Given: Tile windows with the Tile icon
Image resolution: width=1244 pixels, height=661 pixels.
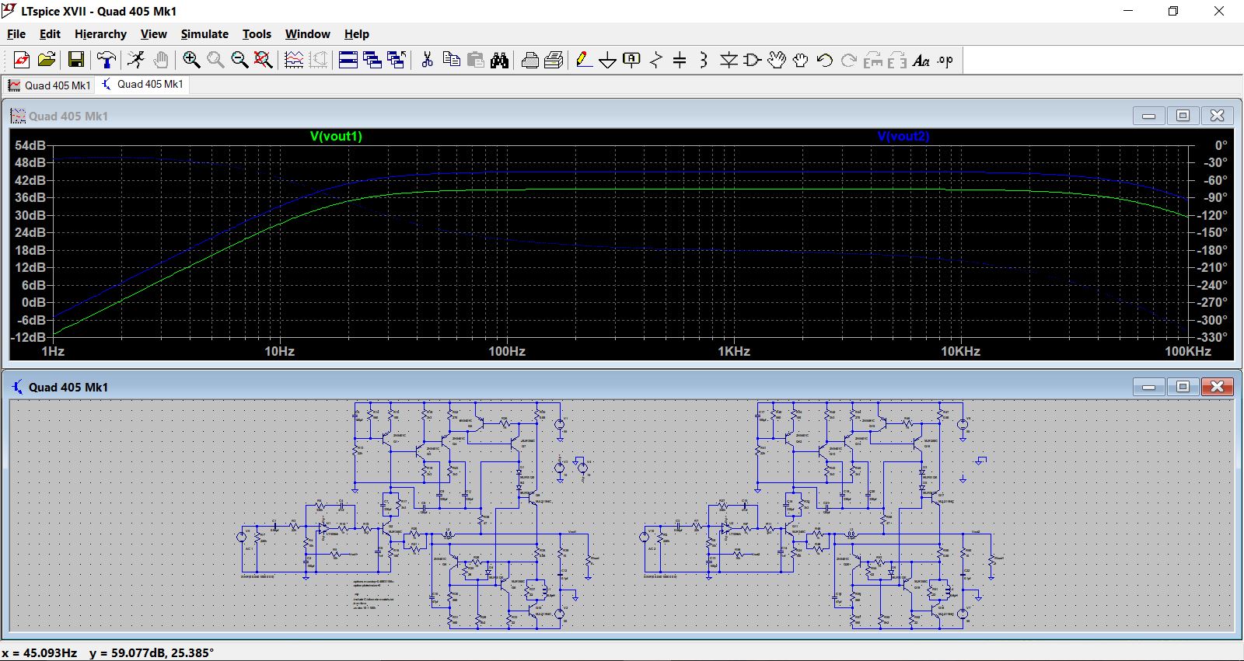Looking at the screenshot, I should click(x=348, y=60).
